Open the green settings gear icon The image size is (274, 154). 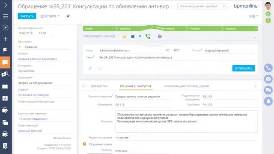[x=268, y=14]
